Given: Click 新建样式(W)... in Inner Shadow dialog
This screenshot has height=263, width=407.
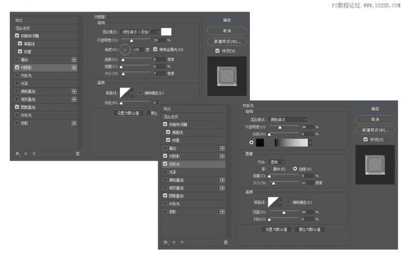Looking at the screenshot, I should point(227,42).
